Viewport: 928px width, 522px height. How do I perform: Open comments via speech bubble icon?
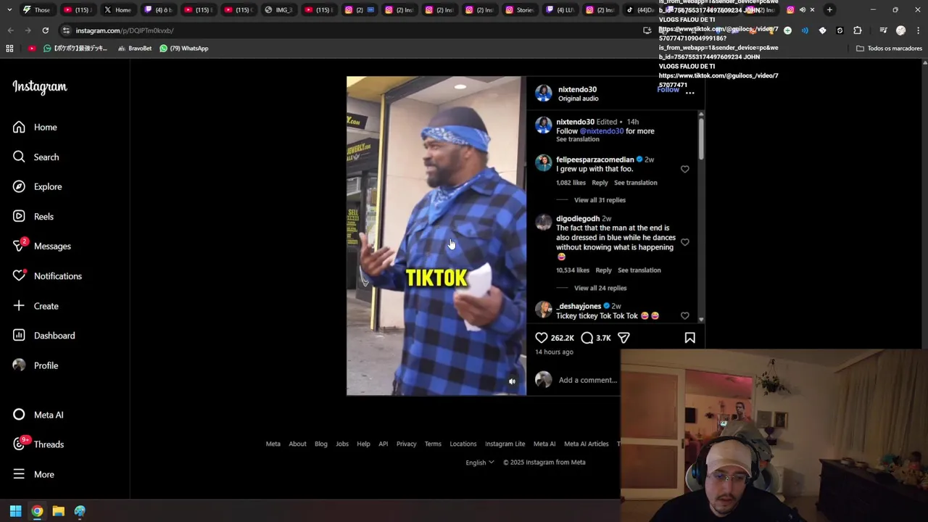587,338
